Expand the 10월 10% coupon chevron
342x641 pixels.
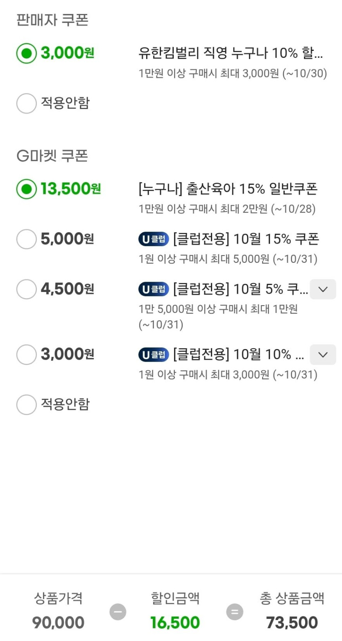tap(323, 354)
